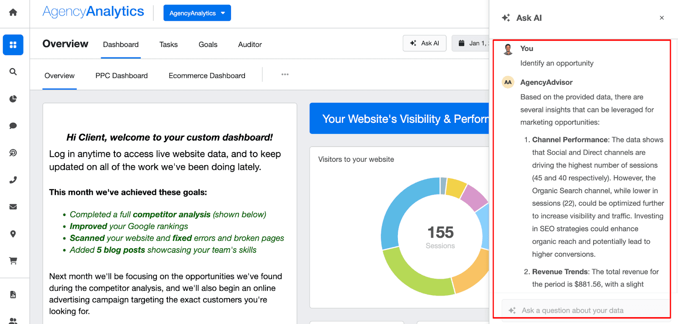Open the PPC Dashboard tab
The width and height of the screenshot is (678, 324).
[x=122, y=76]
